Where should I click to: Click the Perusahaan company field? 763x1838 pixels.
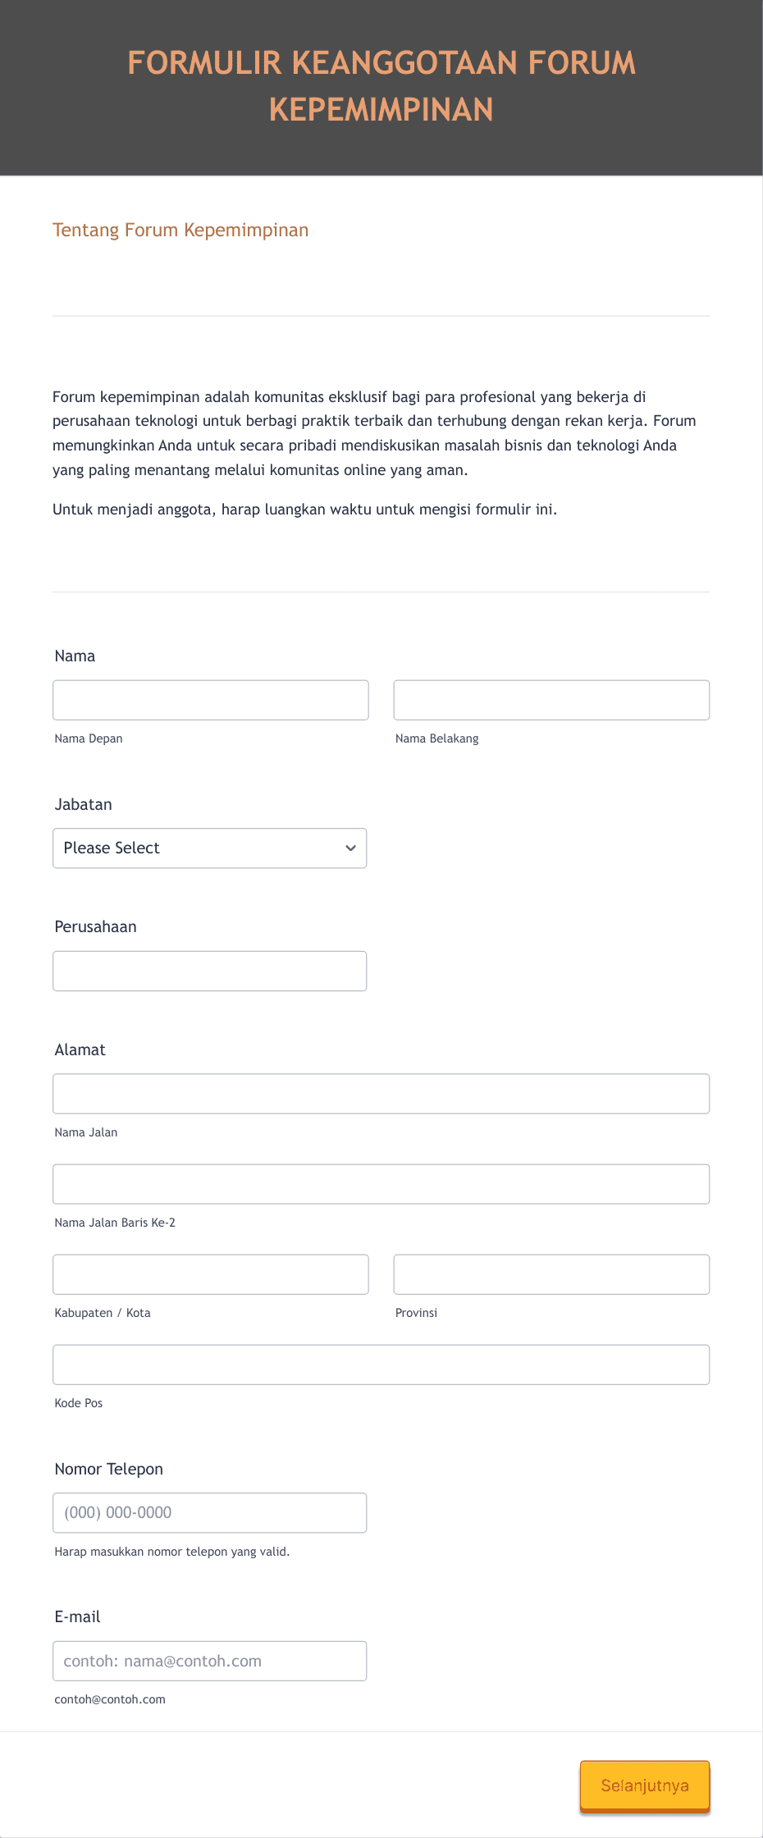(x=209, y=970)
